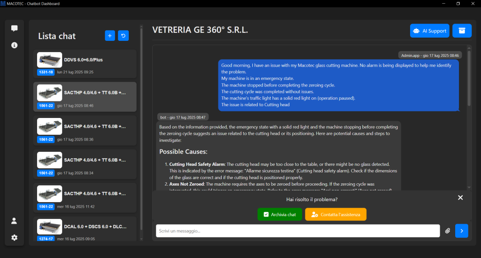Open the DDVS 6.0+6.0/Plus chat
The image size is (481, 258).
point(85,64)
